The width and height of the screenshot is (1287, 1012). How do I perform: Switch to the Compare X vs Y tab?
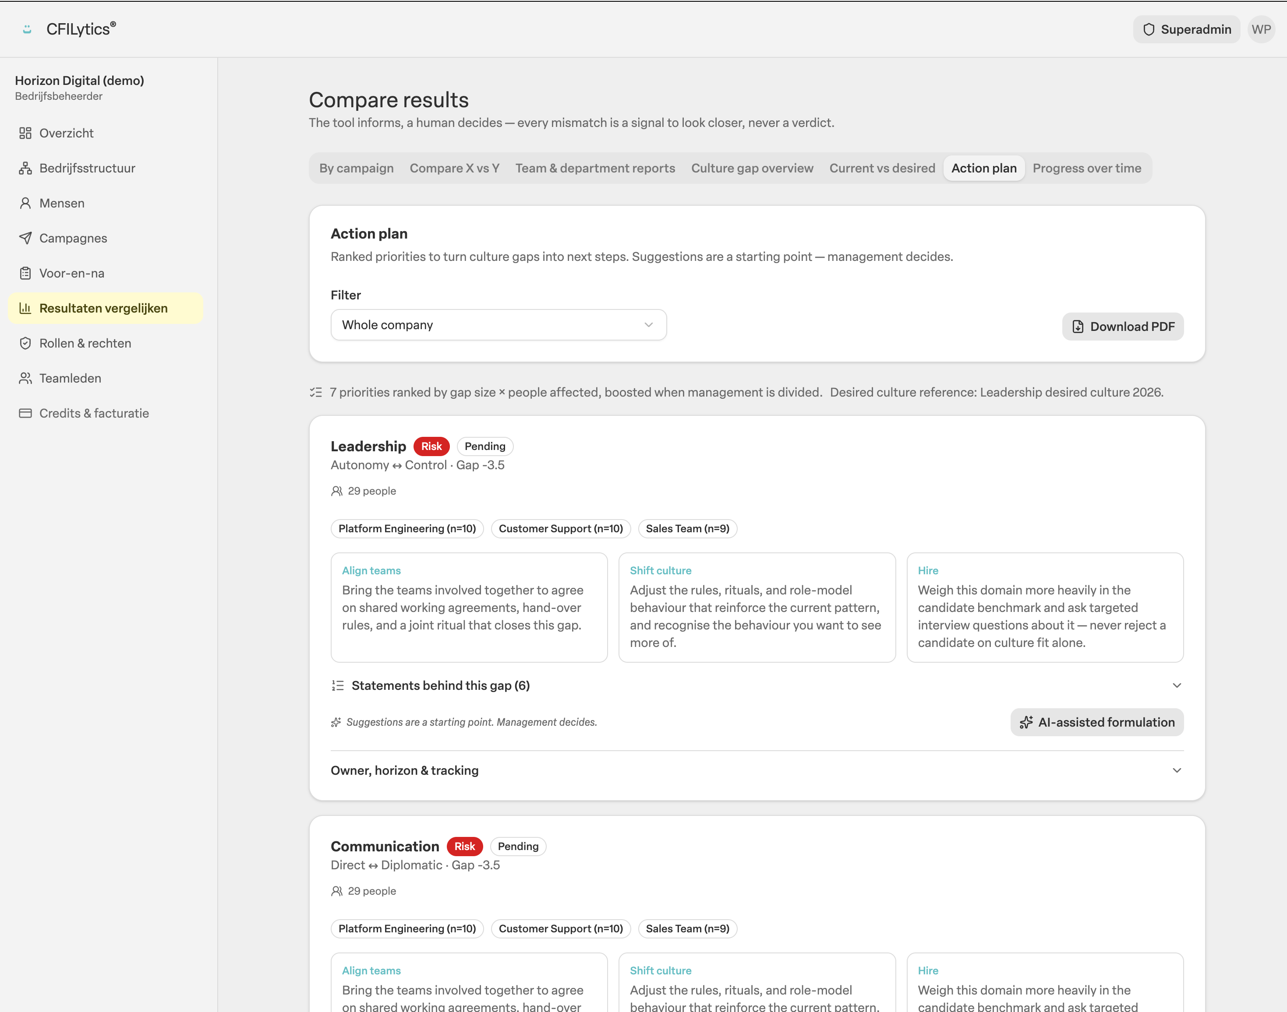coord(454,168)
